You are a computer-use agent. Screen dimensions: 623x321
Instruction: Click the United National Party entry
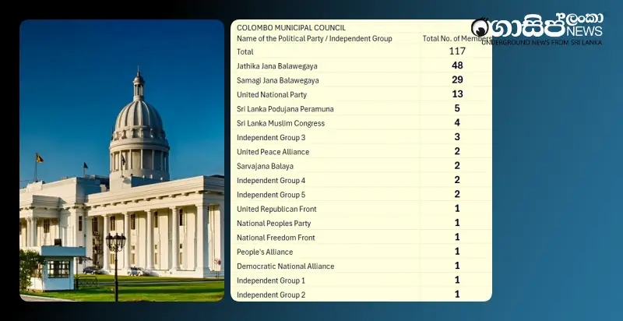tap(273, 94)
